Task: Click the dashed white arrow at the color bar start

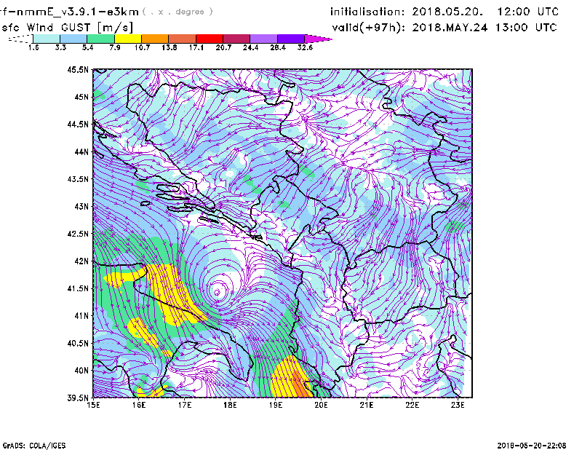Action: [x=20, y=39]
